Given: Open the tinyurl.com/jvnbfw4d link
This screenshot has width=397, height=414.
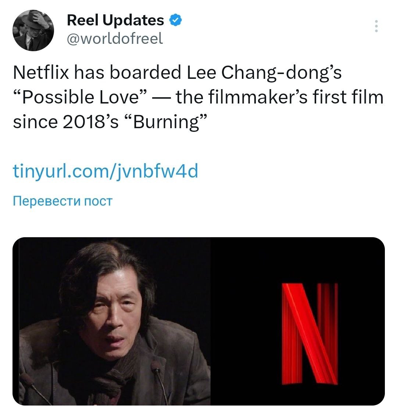Looking at the screenshot, I should point(105,171).
